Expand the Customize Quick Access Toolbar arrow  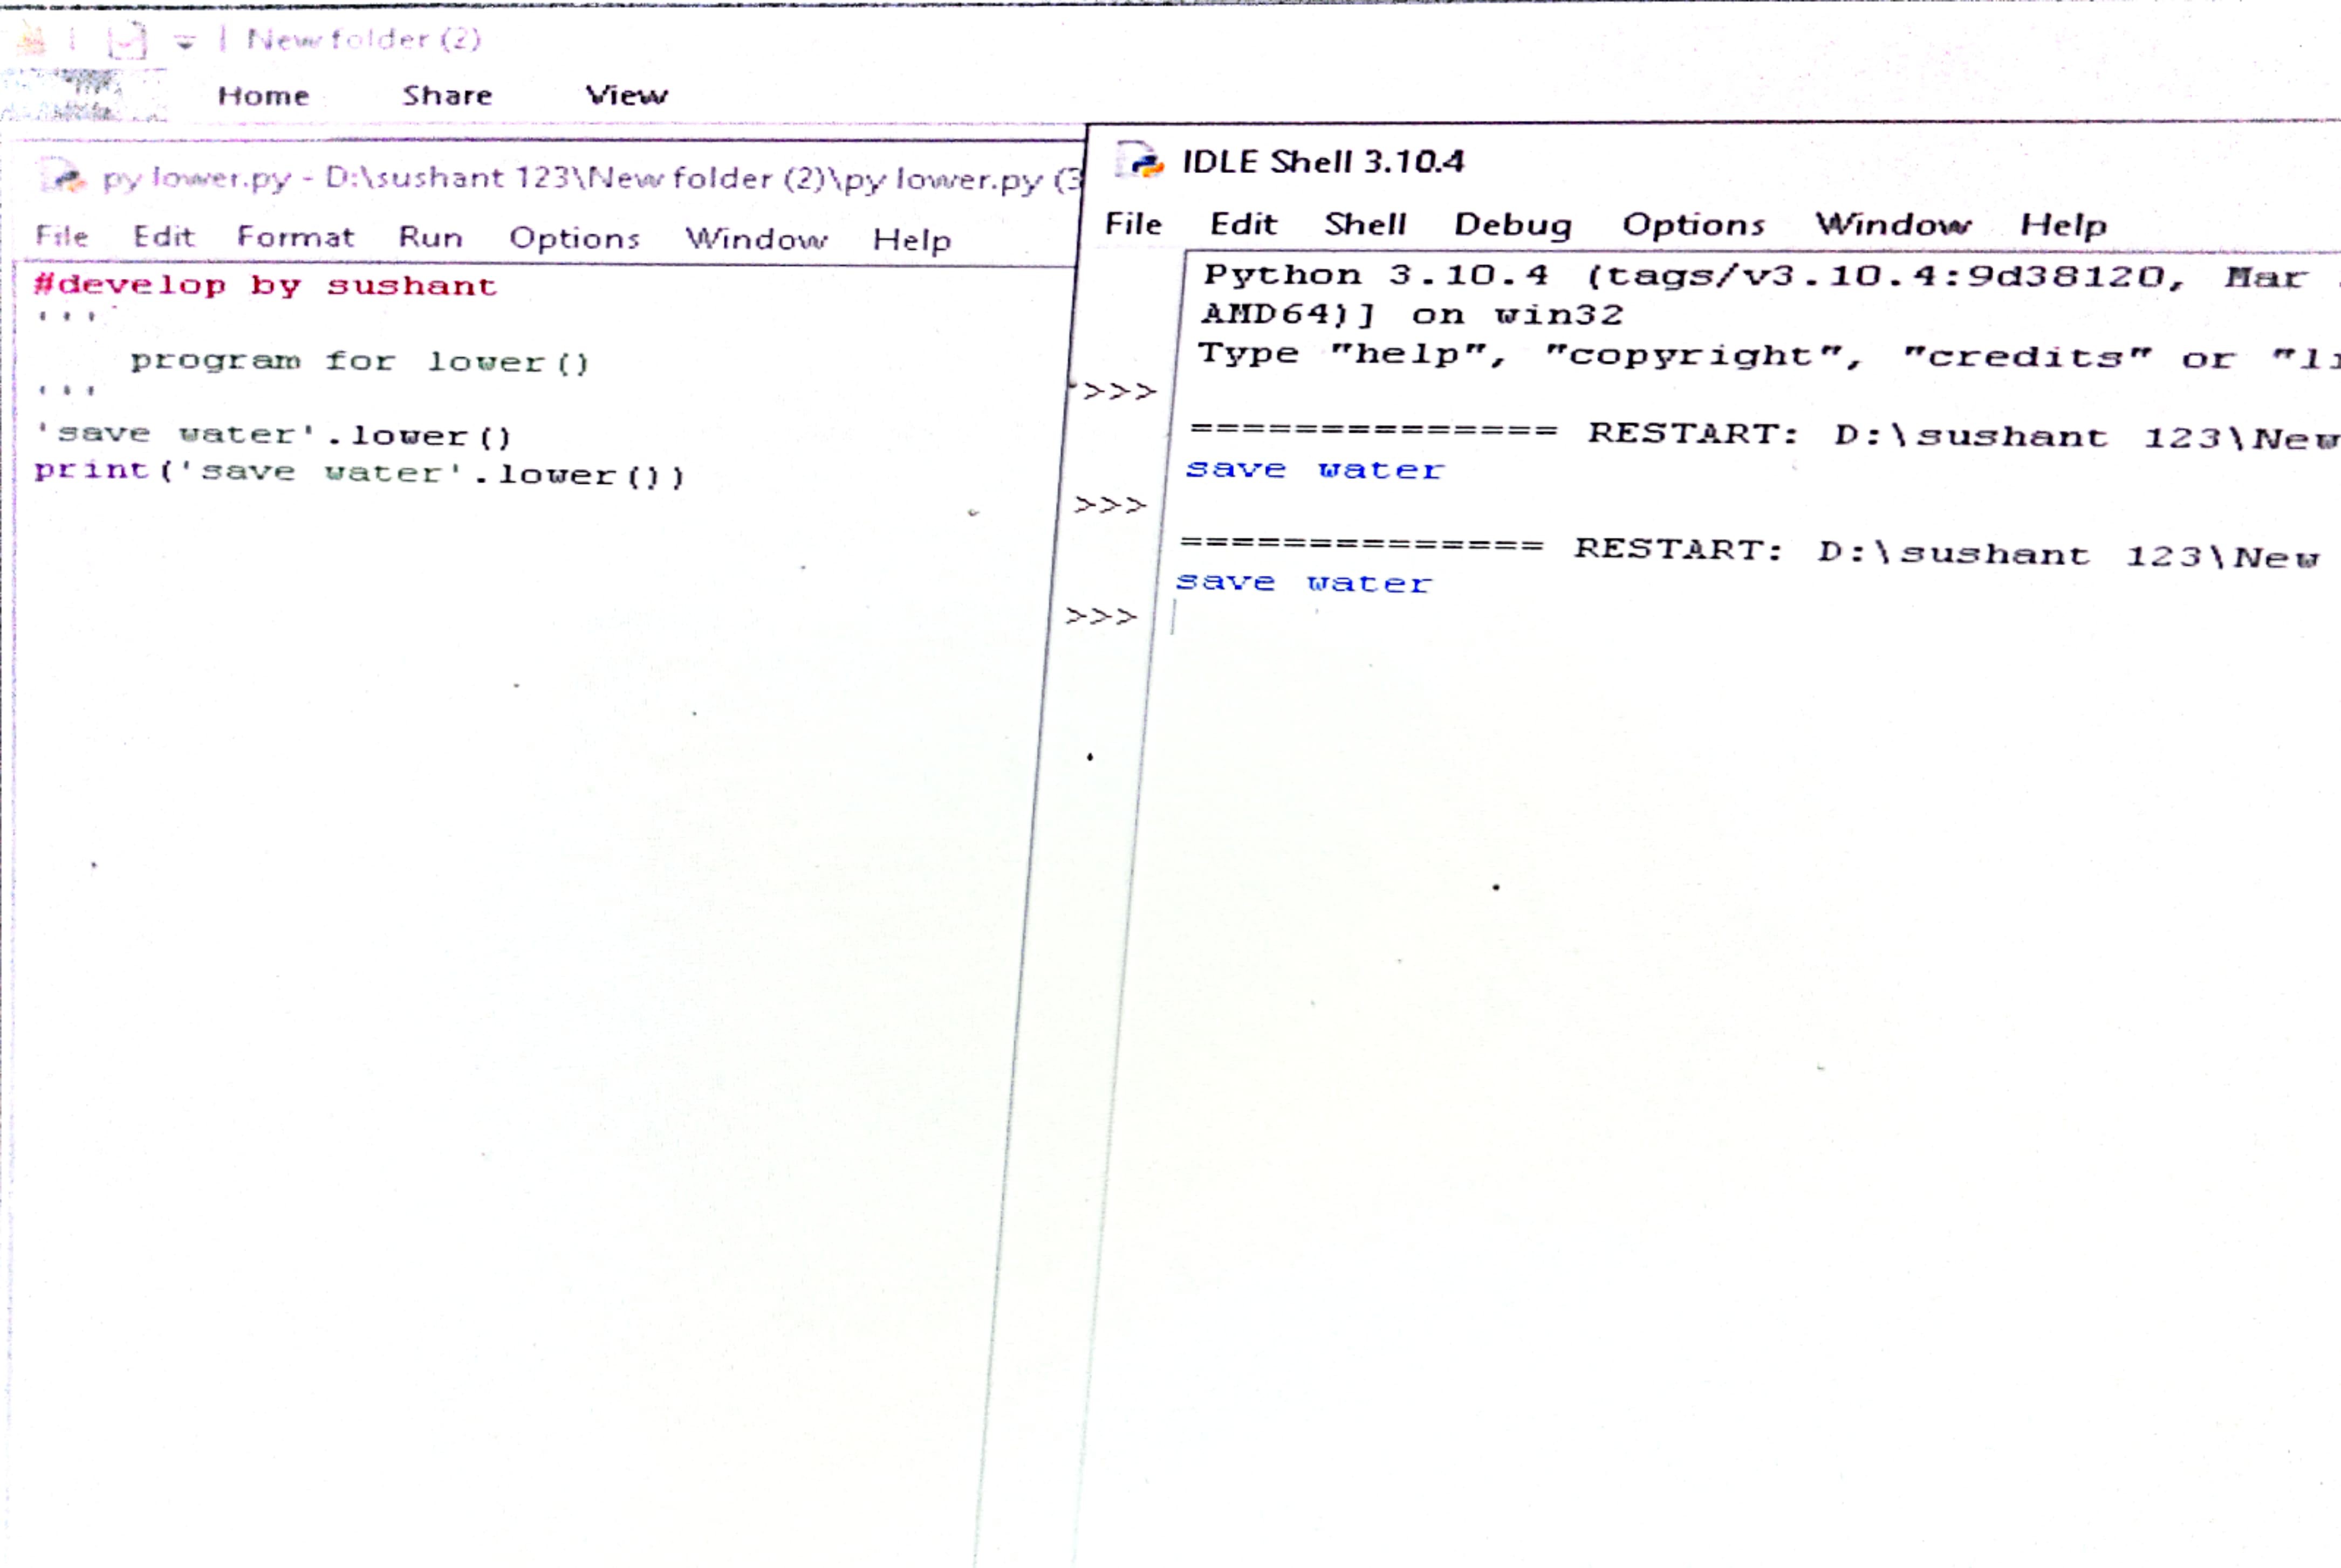185,42
